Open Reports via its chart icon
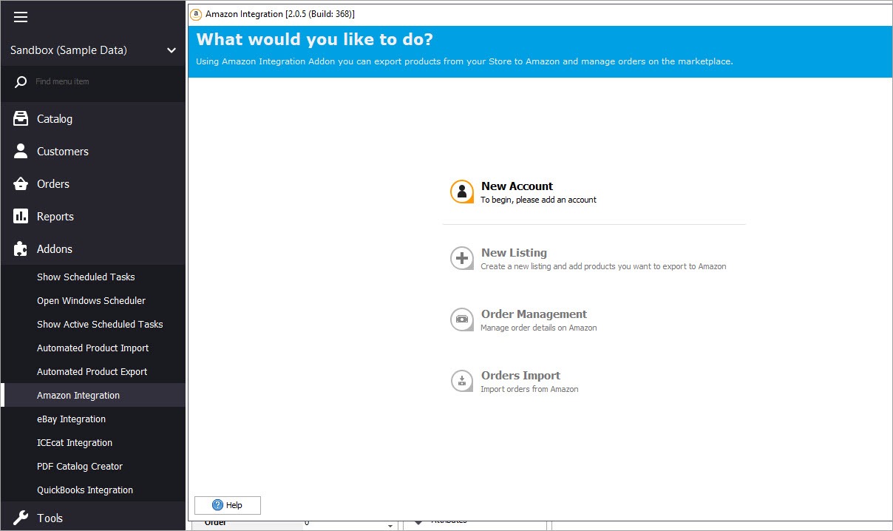Viewport: 893px width, 531px height. pos(21,216)
